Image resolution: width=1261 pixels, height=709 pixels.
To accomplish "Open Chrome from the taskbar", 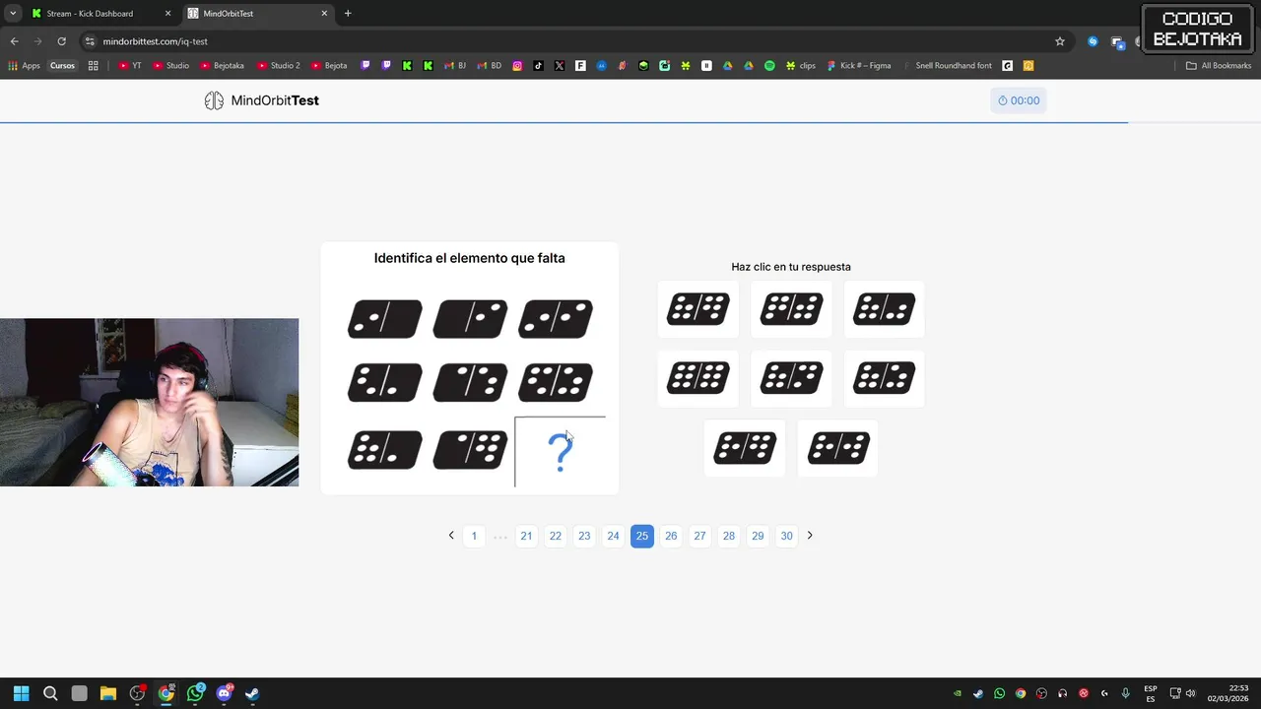I will coord(166,693).
